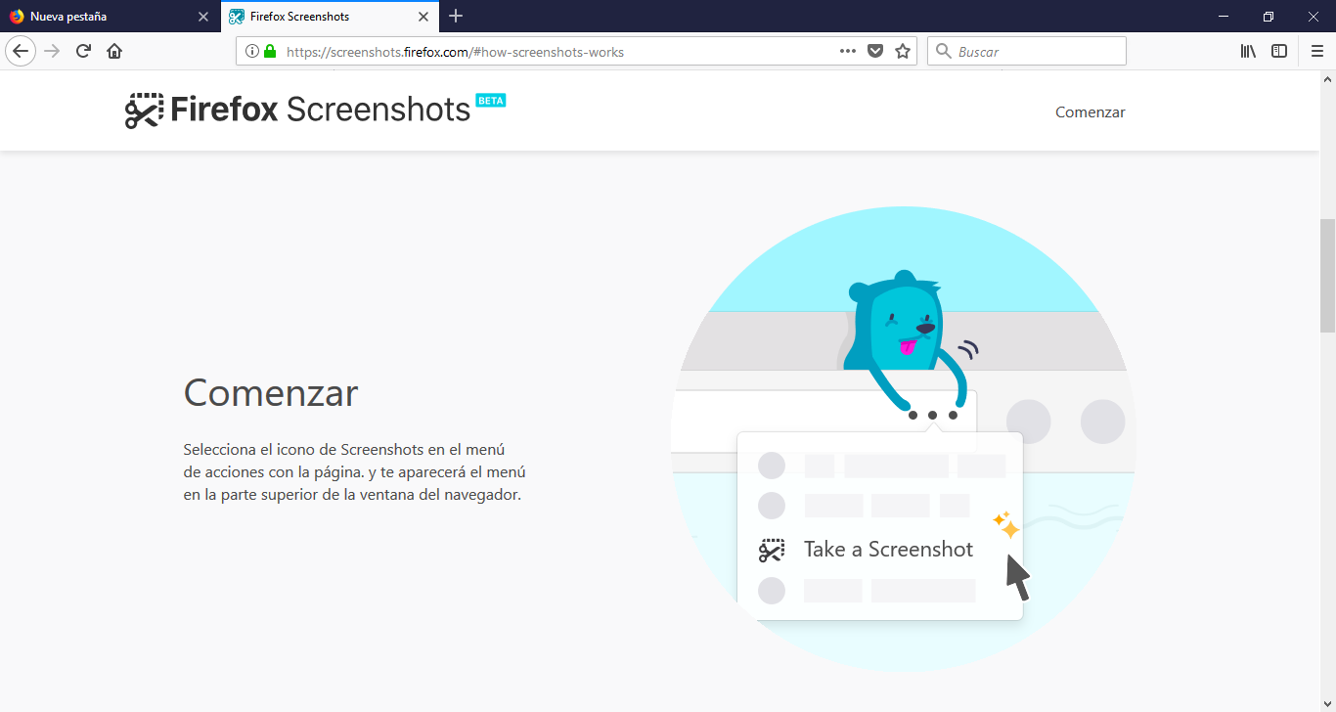Open a new tab with the plus button
The image size is (1336, 712).
pos(456,16)
